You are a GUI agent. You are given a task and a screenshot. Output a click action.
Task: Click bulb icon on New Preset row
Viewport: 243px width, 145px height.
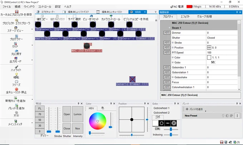coord(223,116)
